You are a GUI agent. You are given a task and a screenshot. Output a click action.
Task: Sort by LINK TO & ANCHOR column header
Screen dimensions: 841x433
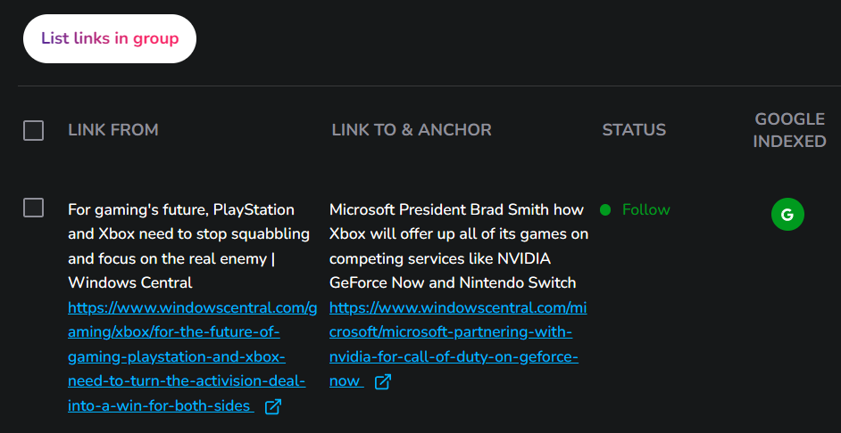tap(412, 130)
